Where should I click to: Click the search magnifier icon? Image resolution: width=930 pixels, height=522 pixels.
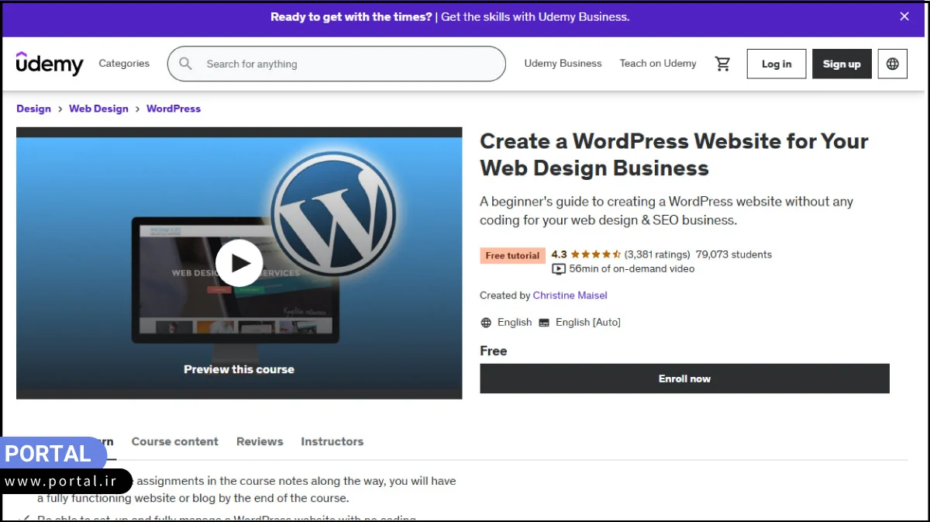tap(185, 64)
